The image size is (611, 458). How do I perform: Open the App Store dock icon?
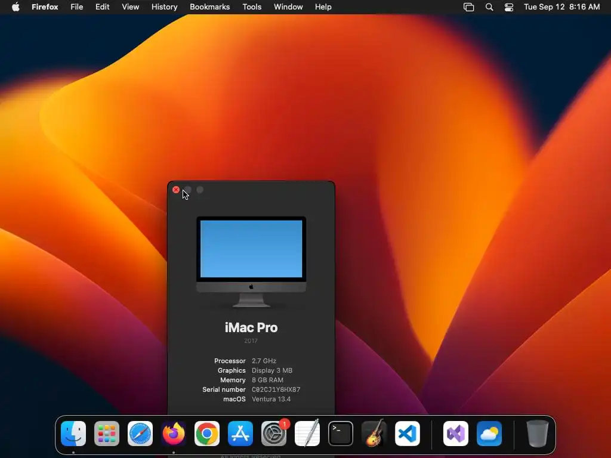coord(240,434)
